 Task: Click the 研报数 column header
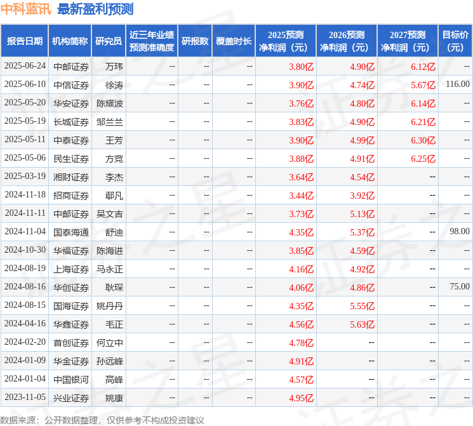coord(195,41)
